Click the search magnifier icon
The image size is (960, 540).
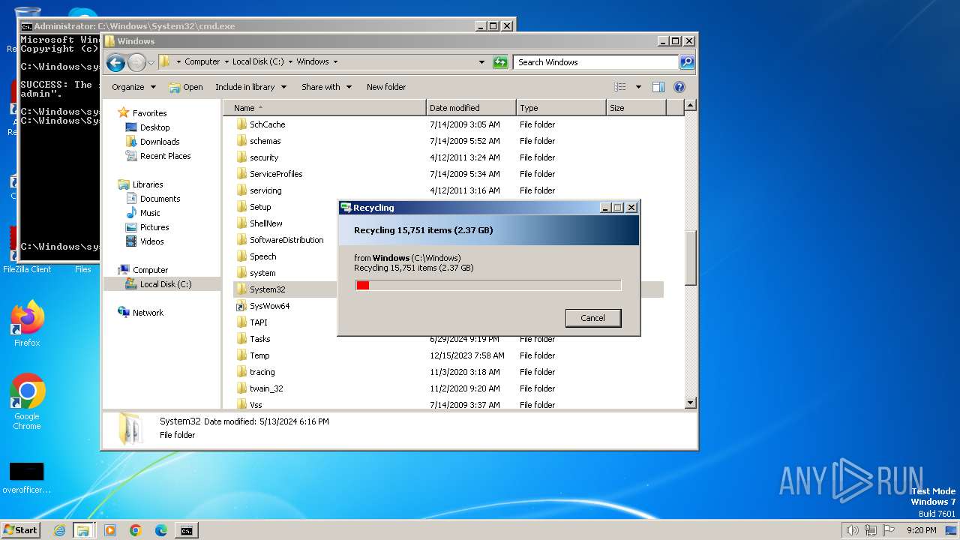tap(686, 62)
